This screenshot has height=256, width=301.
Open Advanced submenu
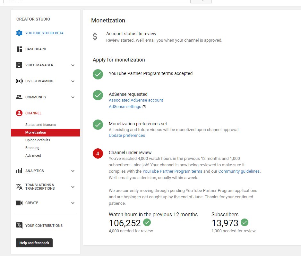click(33, 155)
